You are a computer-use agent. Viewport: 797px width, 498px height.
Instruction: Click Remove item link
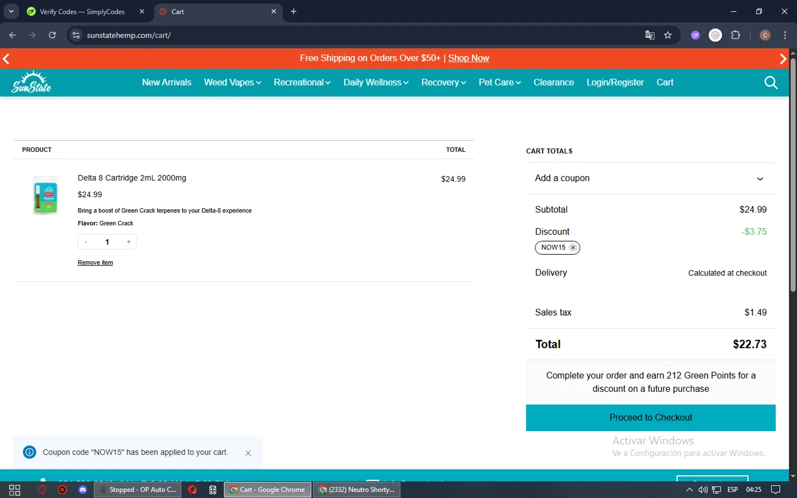(95, 262)
